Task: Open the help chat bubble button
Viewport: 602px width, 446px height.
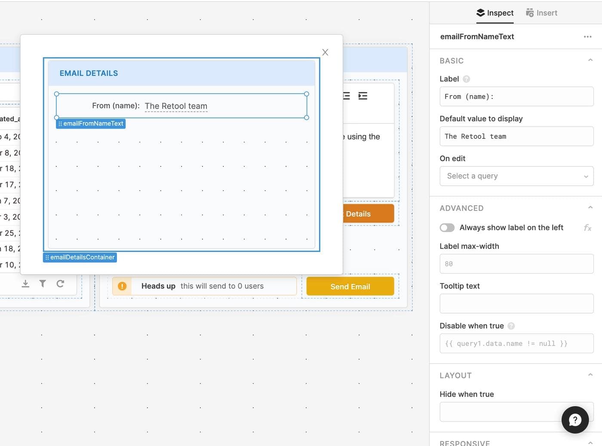Action: 575,420
